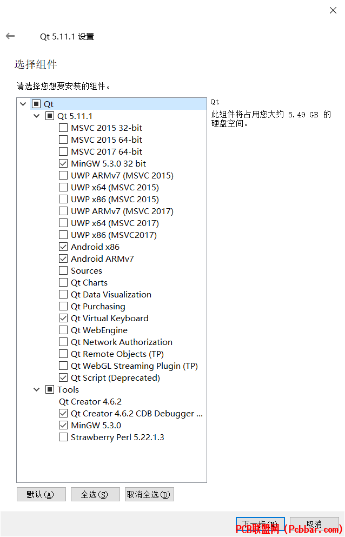Check Qt WebGL Streaming Plugin (TP)
The height and width of the screenshot is (537, 345).
coord(63,366)
